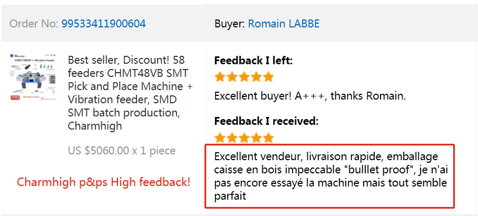This screenshot has height=216, width=478.
Task: Click the Order No label
Action: tap(34, 24)
